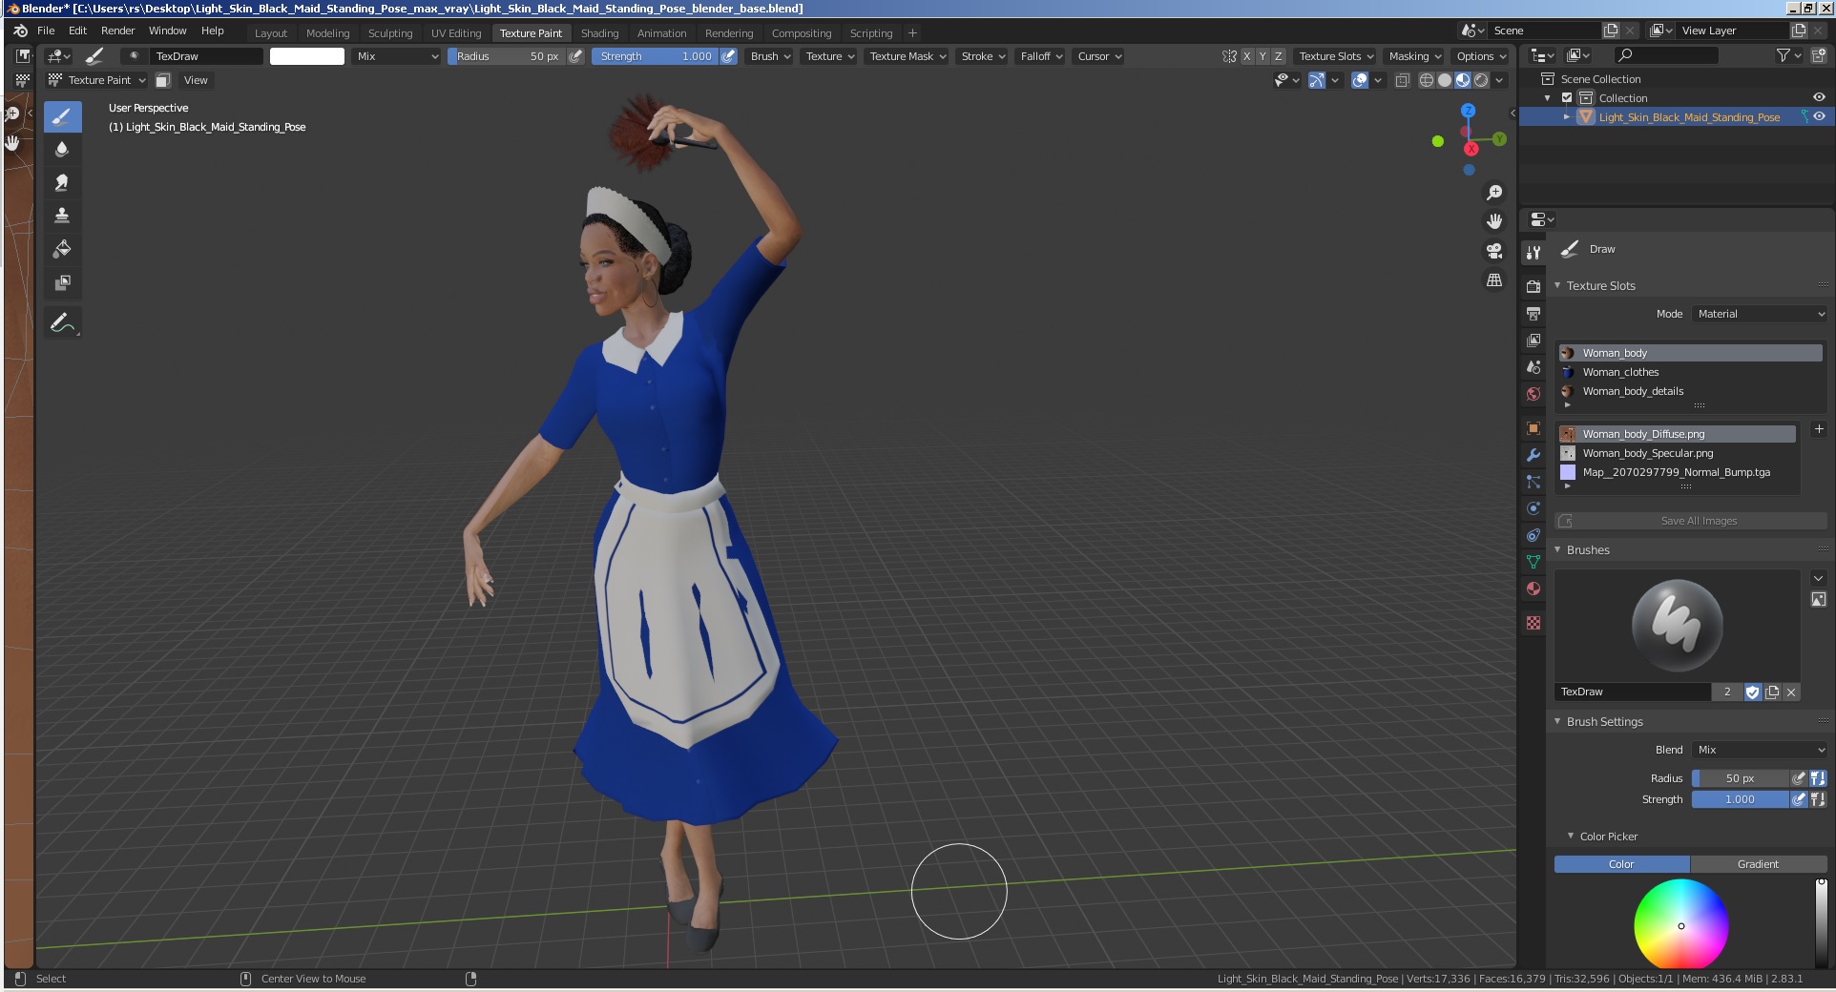Switch to the UV Editing workspace tab
The width and height of the screenshot is (1836, 992).
point(456,33)
